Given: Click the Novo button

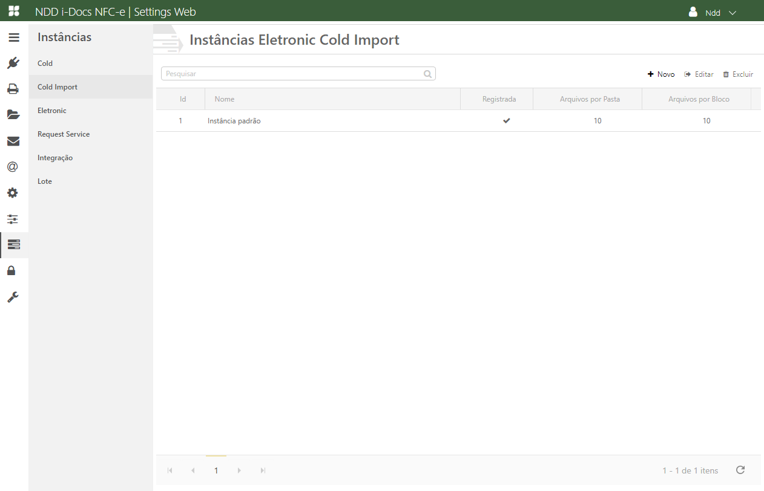Looking at the screenshot, I should coord(661,74).
